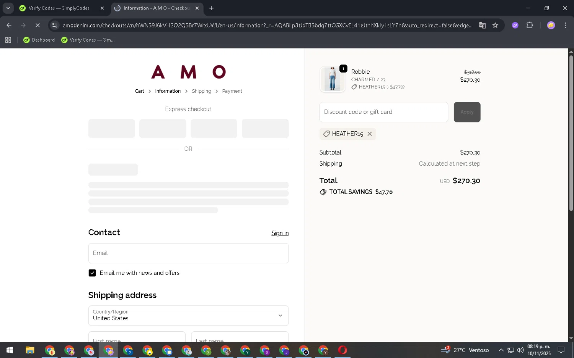Image resolution: width=574 pixels, height=358 pixels.
Task: Open File Explorer from taskbar
Action: 30,350
